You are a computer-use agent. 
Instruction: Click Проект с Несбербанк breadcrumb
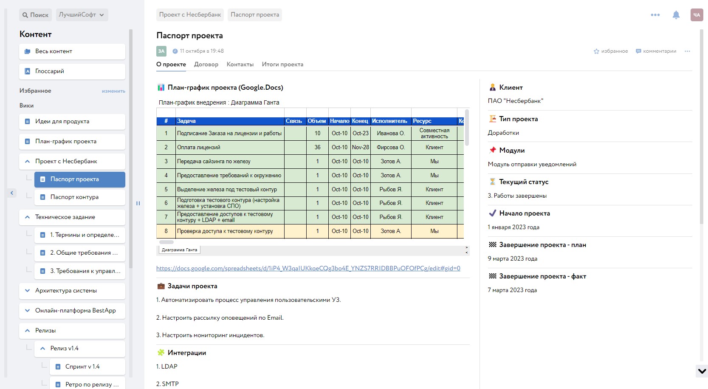pos(190,15)
